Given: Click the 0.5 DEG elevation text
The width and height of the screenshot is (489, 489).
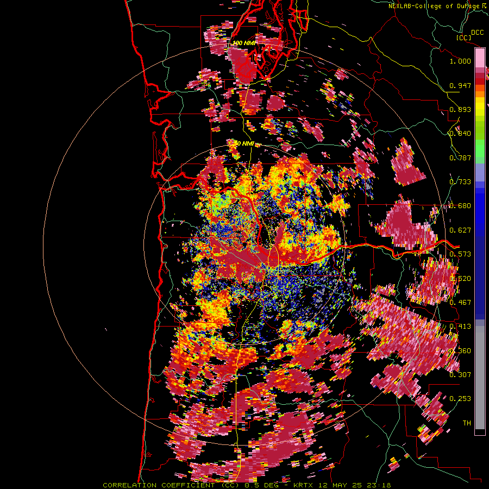Looking at the screenshot, I should coord(262,485).
